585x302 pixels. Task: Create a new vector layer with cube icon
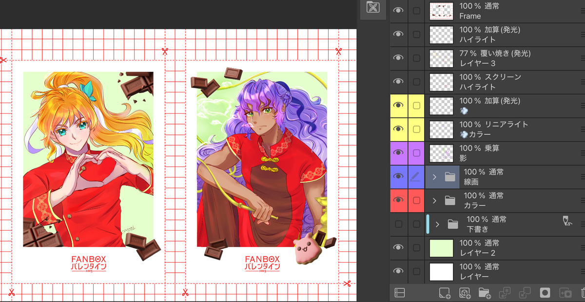pyautogui.click(x=464, y=293)
